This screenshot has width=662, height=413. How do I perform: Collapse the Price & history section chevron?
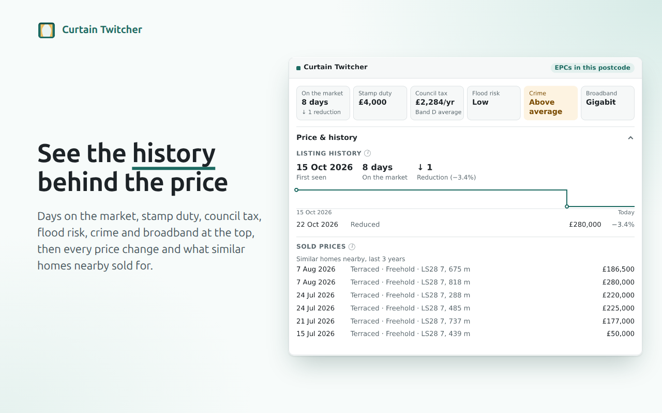(x=630, y=138)
